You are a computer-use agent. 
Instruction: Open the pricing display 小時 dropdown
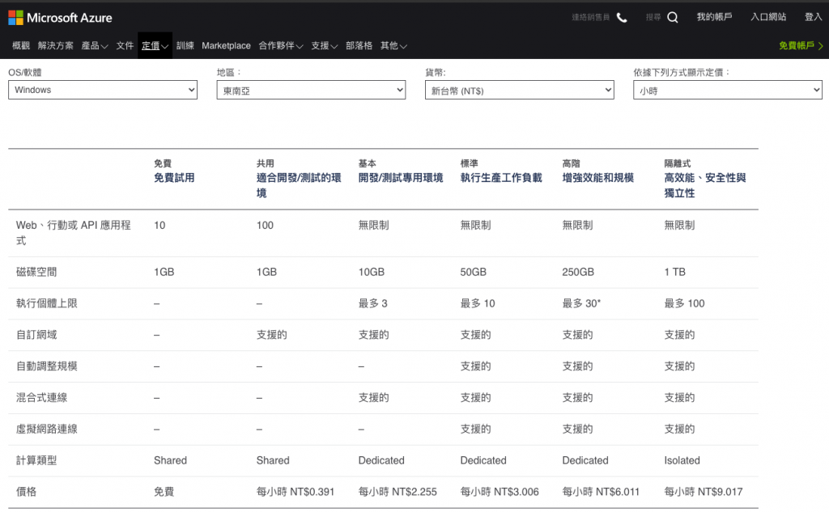pos(728,90)
